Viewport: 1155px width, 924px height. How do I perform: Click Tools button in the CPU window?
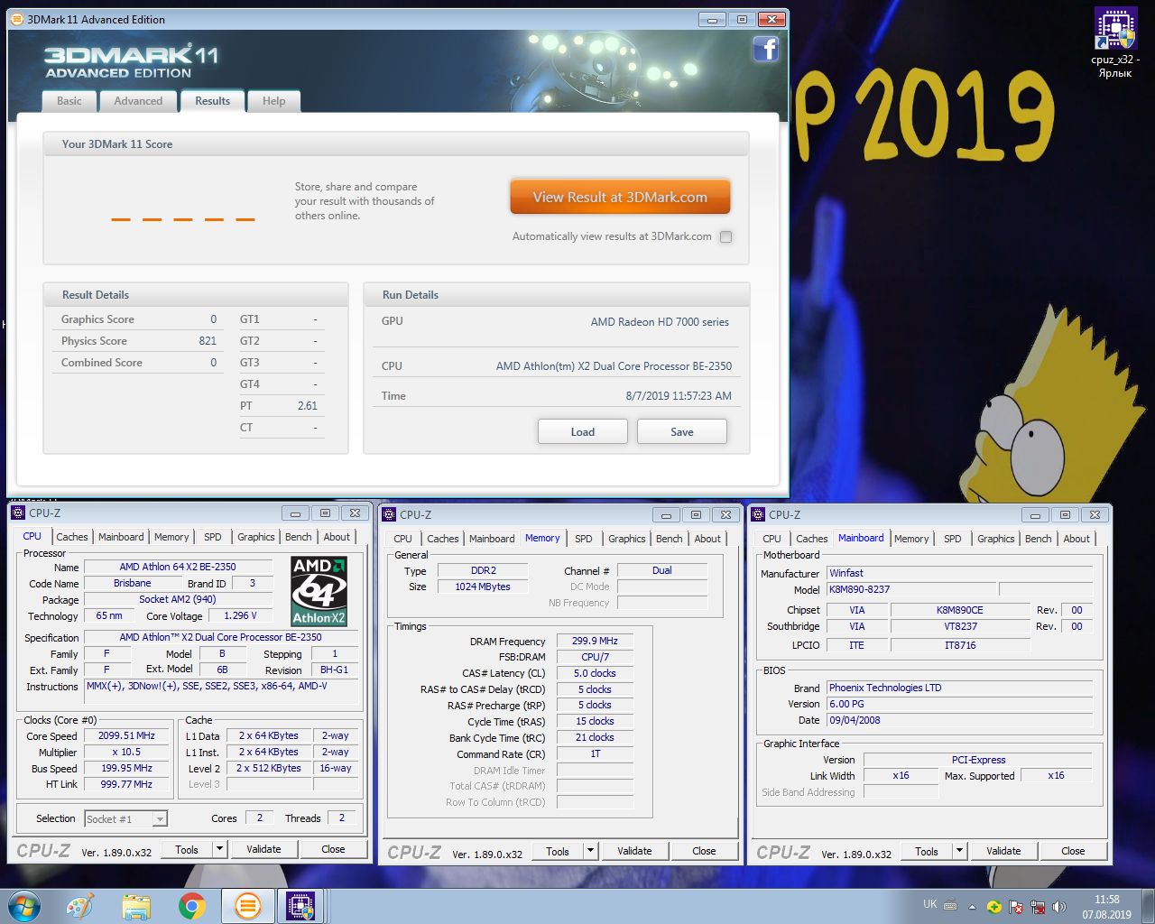(187, 849)
